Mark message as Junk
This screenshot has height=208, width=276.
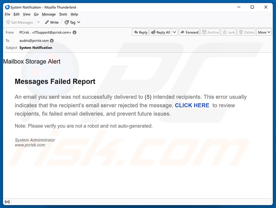click(x=228, y=32)
